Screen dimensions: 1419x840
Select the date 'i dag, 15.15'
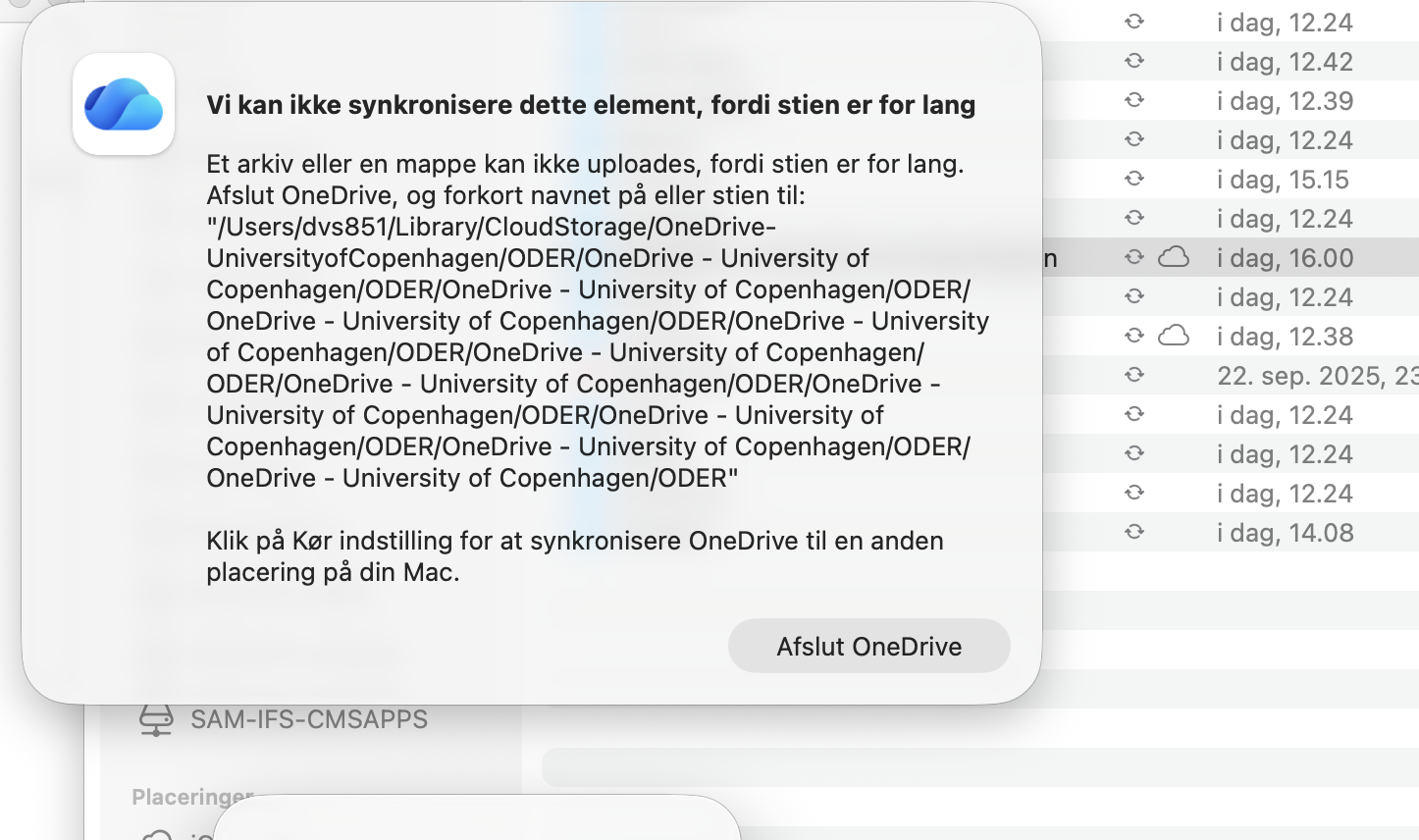[1283, 180]
